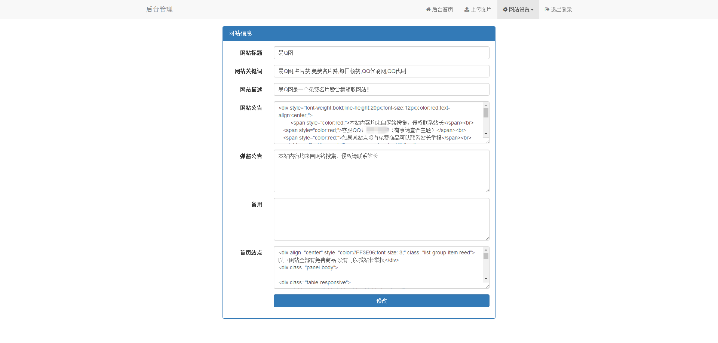Select the 网站描述 text field
Screen dimensions: 718x343
[381, 89]
